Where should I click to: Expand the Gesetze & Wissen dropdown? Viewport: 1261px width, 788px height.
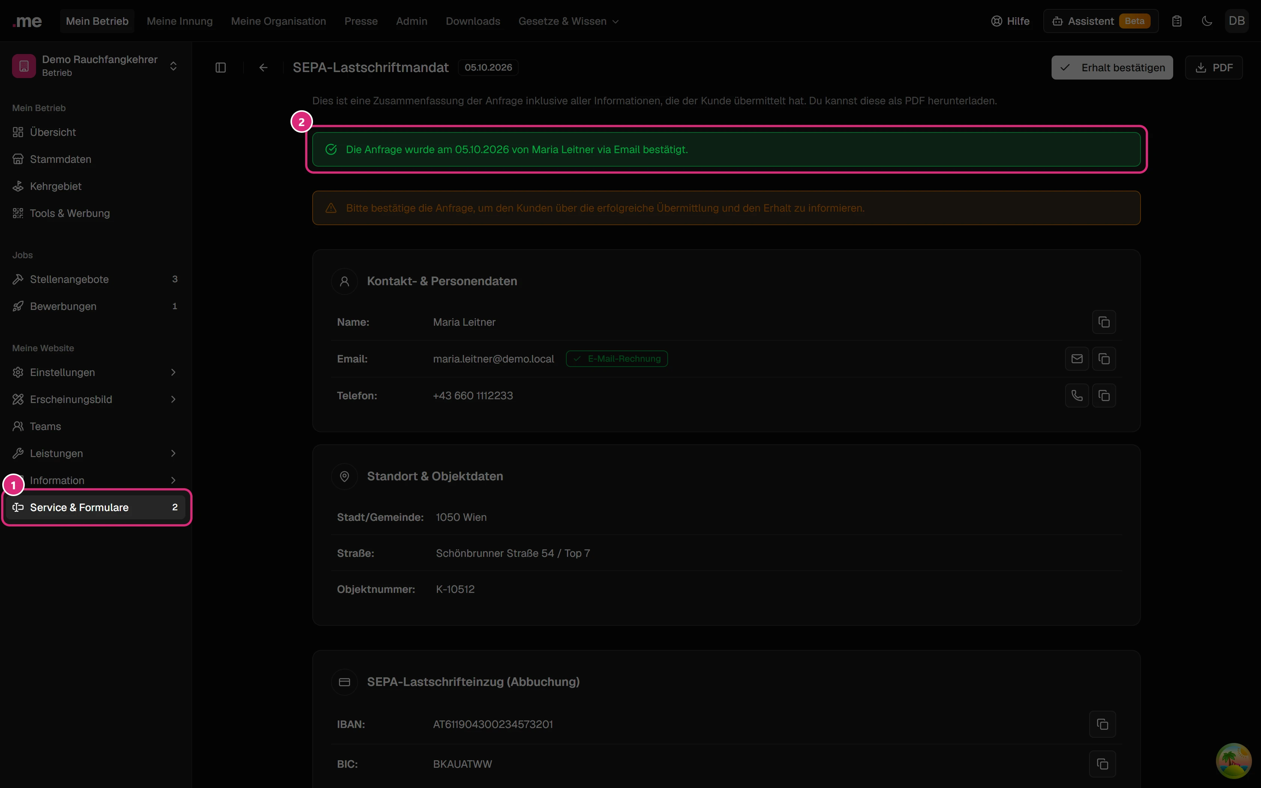[569, 21]
